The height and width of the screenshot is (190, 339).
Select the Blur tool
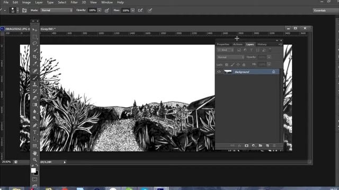(34, 111)
